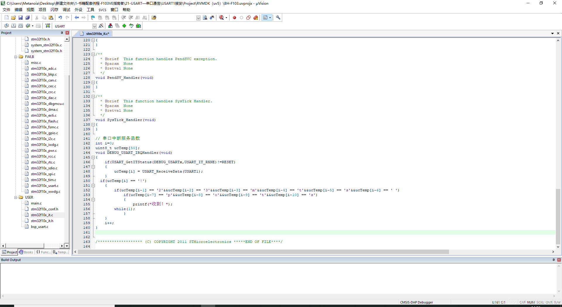Expand the window layout dropdown arrow
Viewport: 562px width, 307px height.
click(270, 18)
